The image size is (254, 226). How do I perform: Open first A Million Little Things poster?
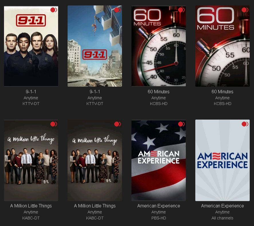click(x=31, y=160)
